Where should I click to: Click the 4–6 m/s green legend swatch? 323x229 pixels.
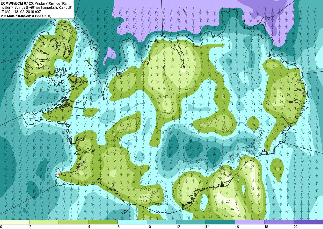73,222
